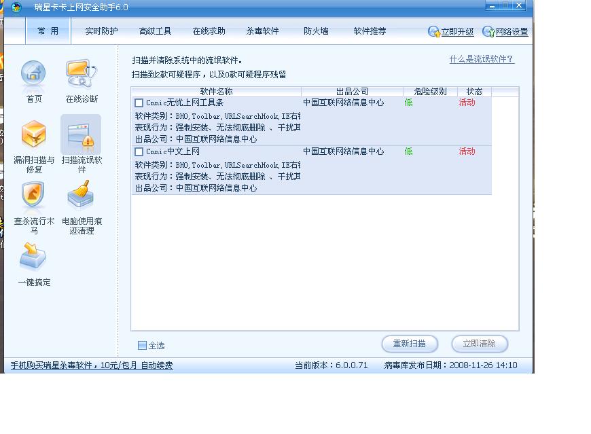The height and width of the screenshot is (434, 591).
Task: Open the 在线诊断 online diagnosis icon
Action: (82, 74)
